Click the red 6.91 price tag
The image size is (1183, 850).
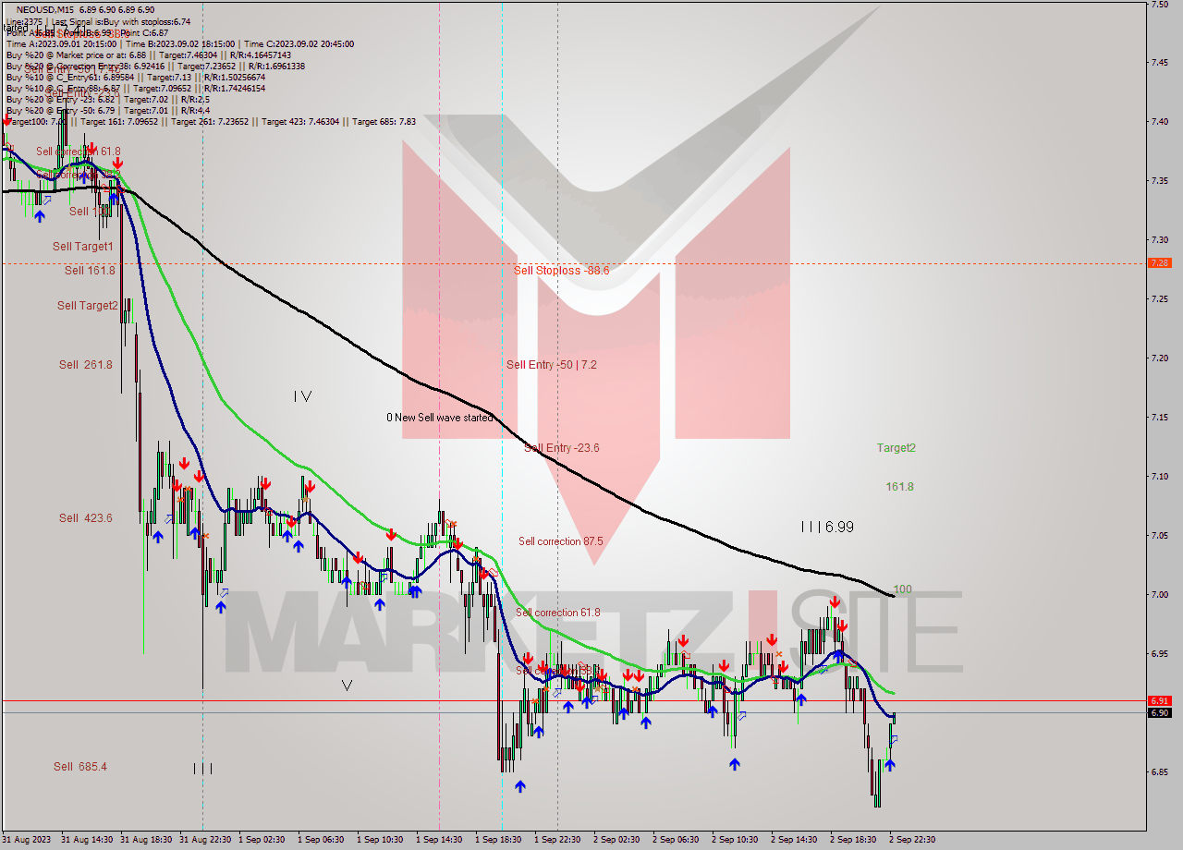coord(1159,701)
